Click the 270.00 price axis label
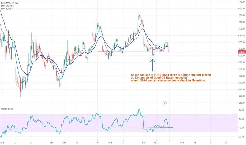Image resolution: width=246 pixels, height=145 pixels. coord(242,96)
